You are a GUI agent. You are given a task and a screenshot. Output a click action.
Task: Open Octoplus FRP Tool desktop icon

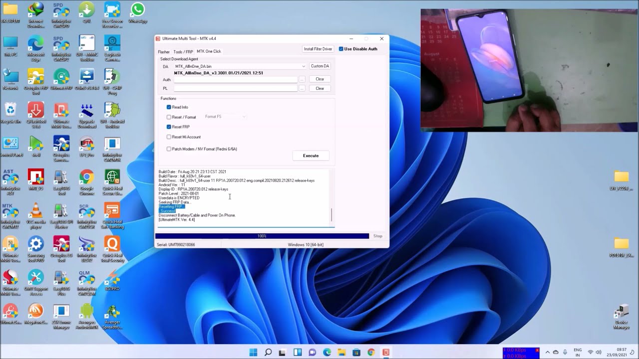point(35,82)
